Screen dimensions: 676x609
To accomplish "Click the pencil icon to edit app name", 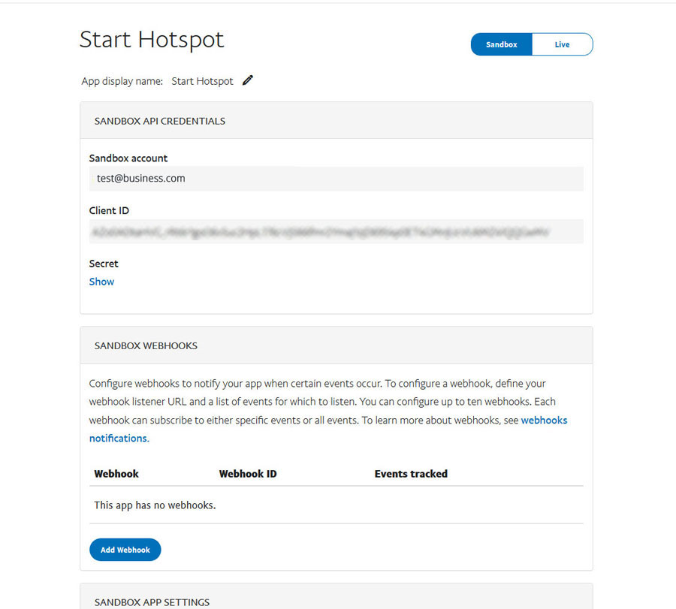I will 248,80.
